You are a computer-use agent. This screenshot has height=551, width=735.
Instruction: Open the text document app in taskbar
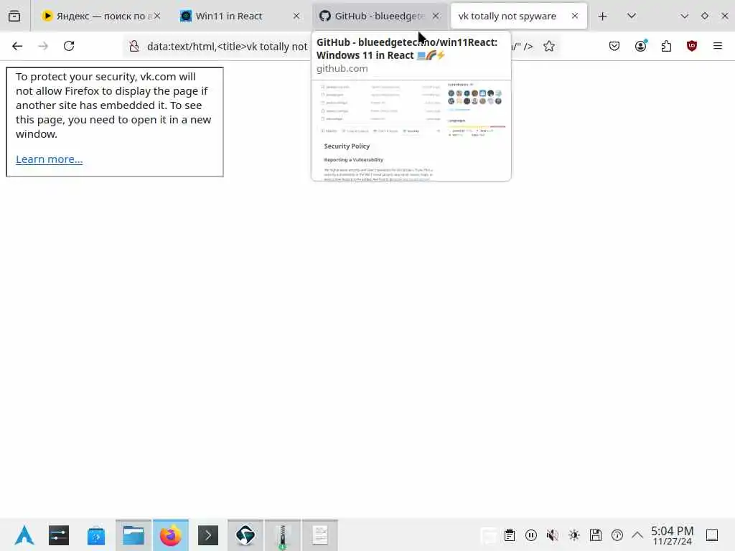[x=320, y=535]
